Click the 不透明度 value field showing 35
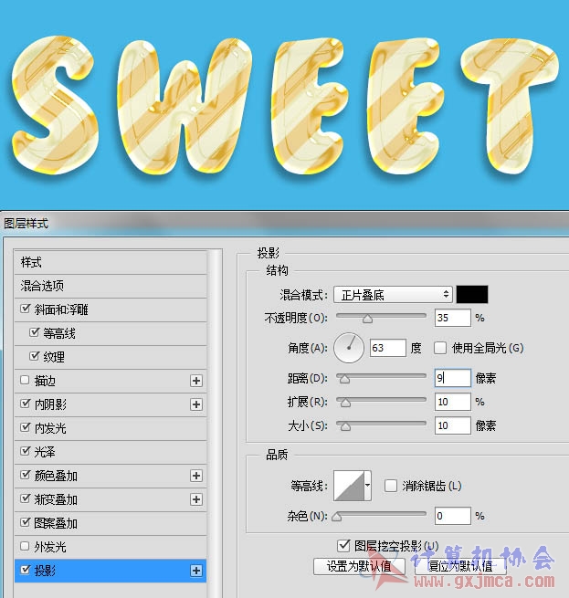Screen dimensions: 569x598 pos(453,318)
